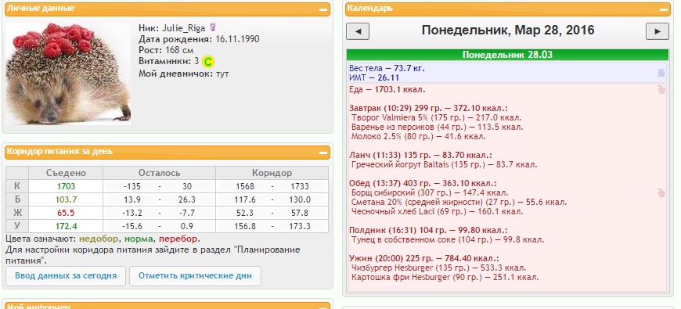This screenshot has width=681, height=309.
Task: Click the green Понедельник 28.03 header bar
Action: click(x=507, y=55)
